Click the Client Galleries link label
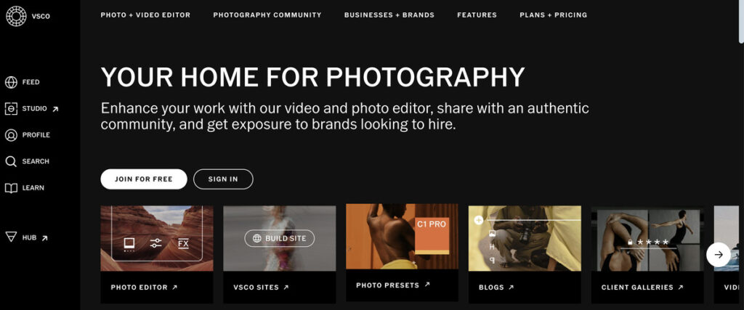This screenshot has height=310, width=744. pyautogui.click(x=637, y=287)
